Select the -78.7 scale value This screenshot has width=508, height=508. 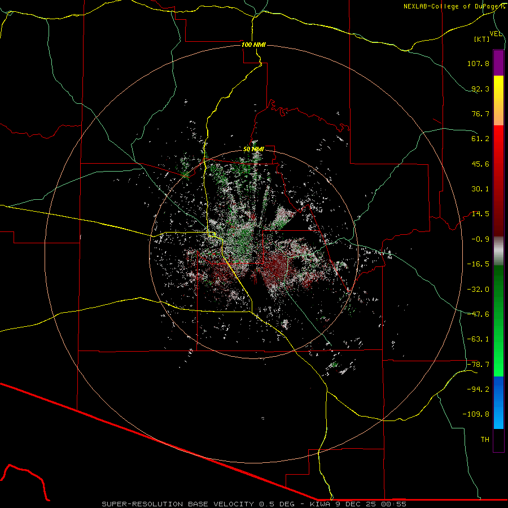point(478,365)
